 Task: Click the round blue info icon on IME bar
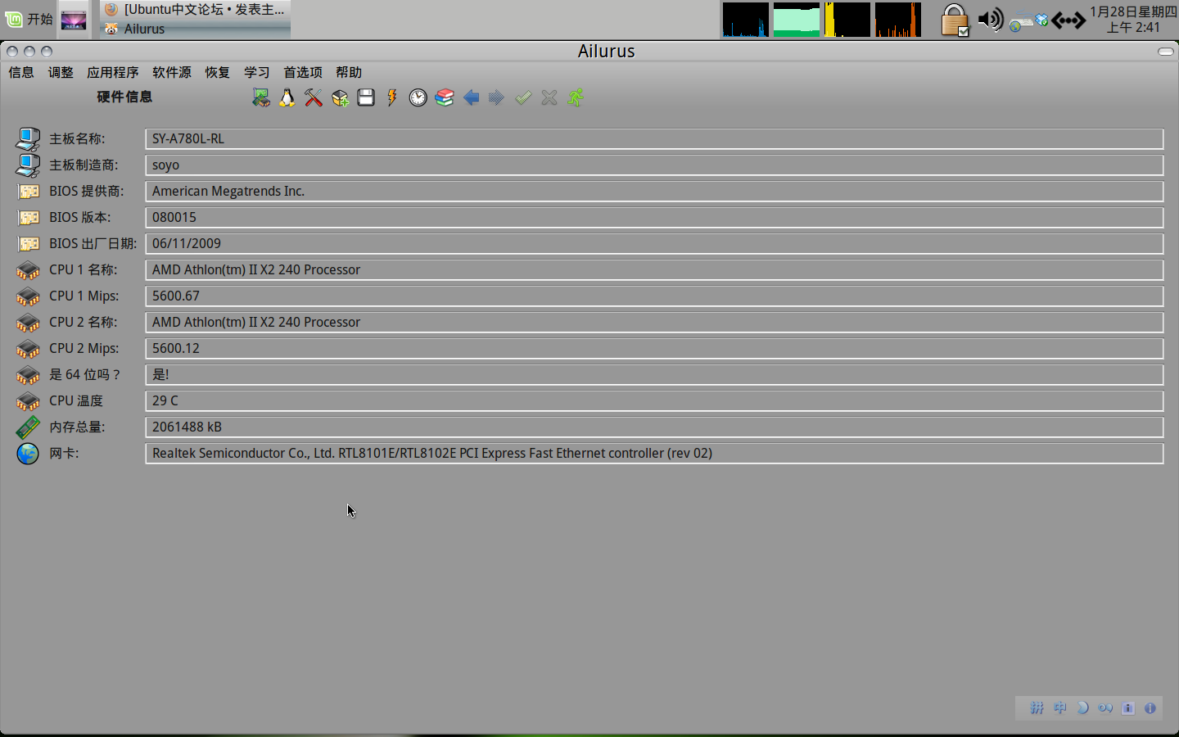[x=1150, y=708]
